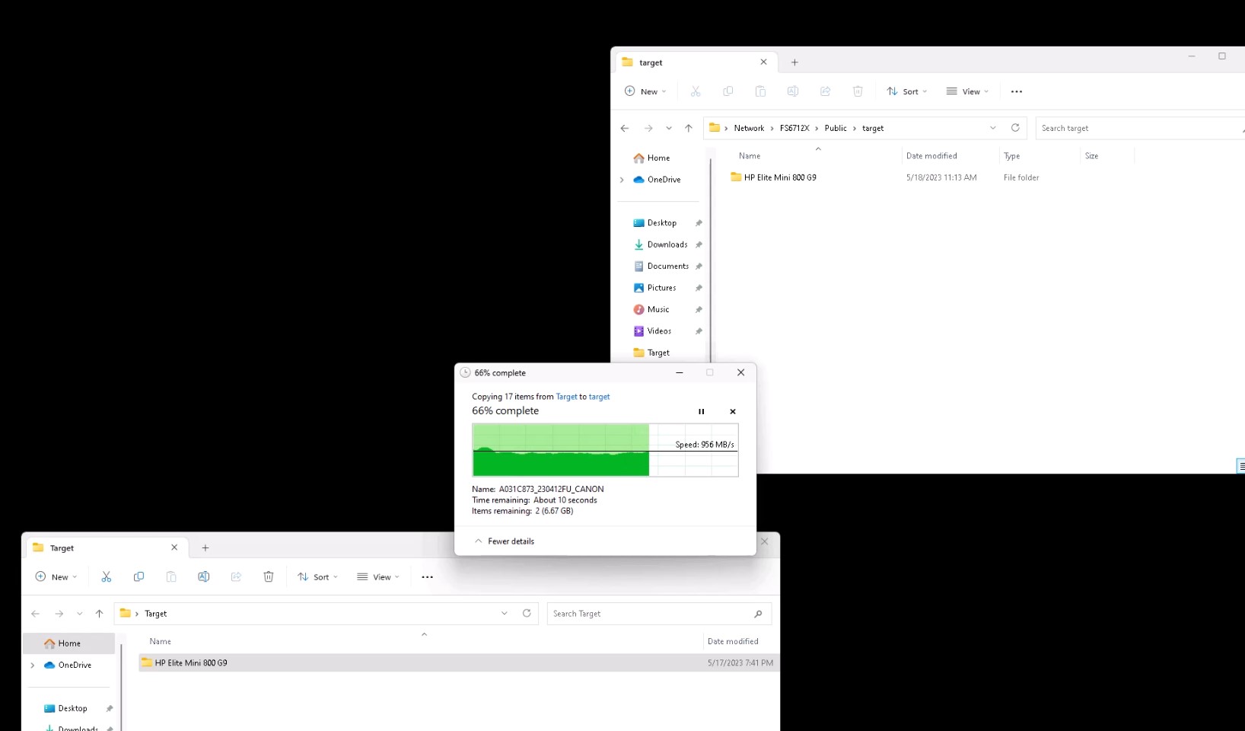
Task: Open Documents in upper window sidebar
Action: (667, 267)
